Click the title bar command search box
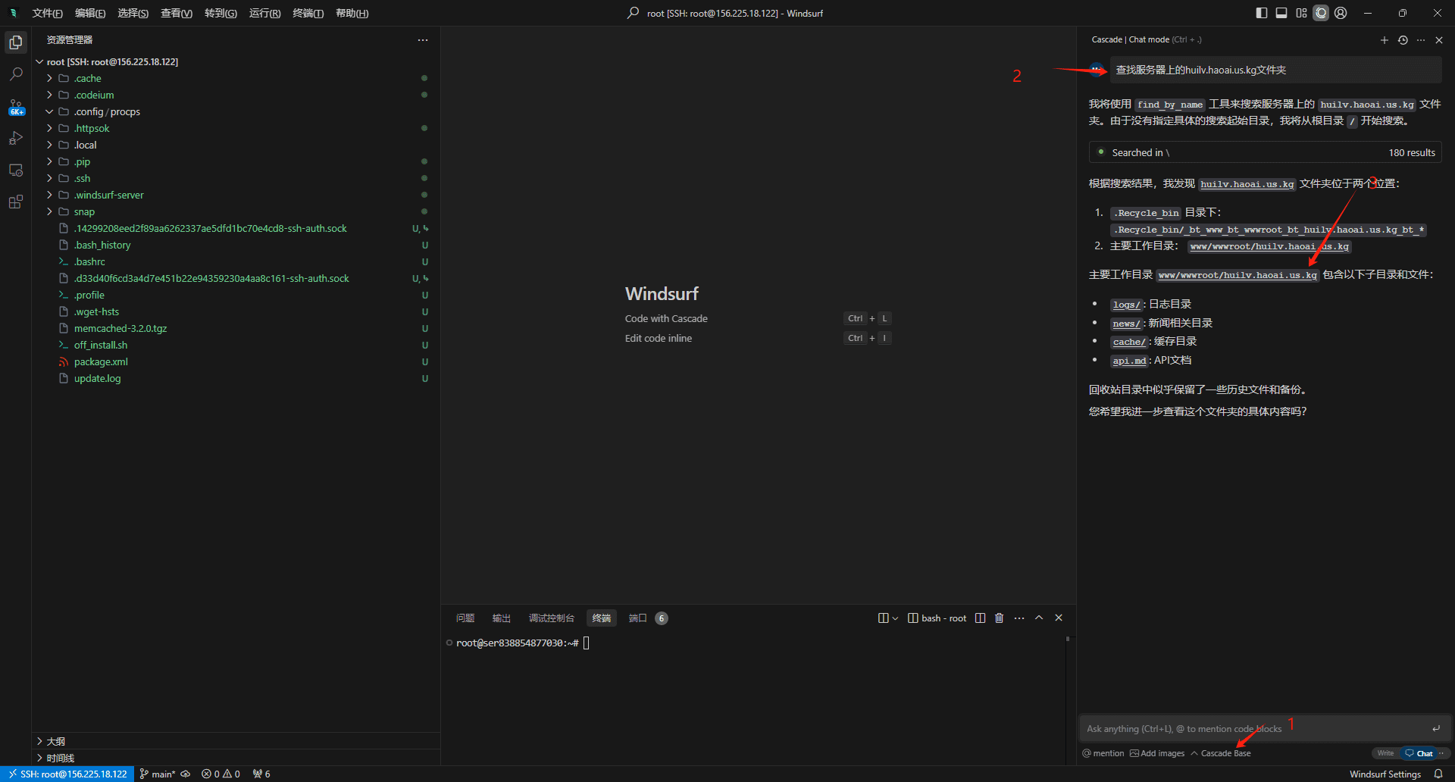Screen dimensions: 1455x782 [725, 13]
